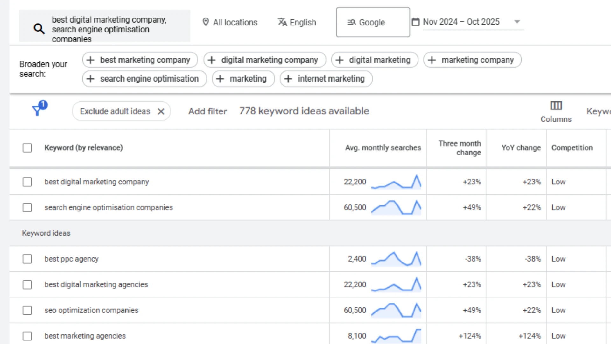Edit the keyword search input field
Viewport: 611px width, 344px height.
pyautogui.click(x=105, y=26)
